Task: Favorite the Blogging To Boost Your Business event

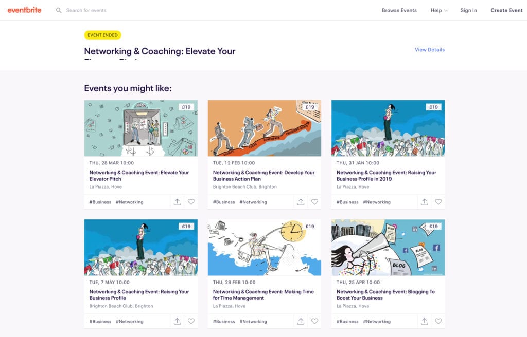Action: [x=438, y=321]
